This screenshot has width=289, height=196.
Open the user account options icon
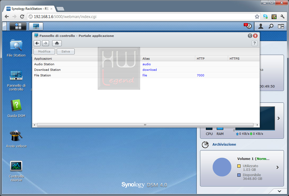point(261,26)
